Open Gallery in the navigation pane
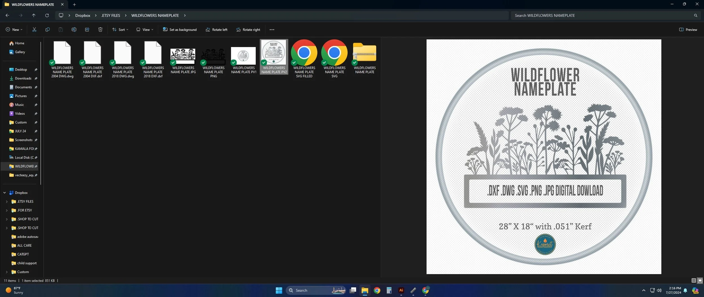 pyautogui.click(x=20, y=52)
